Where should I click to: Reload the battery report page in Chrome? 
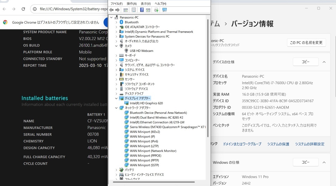click(23, 9)
